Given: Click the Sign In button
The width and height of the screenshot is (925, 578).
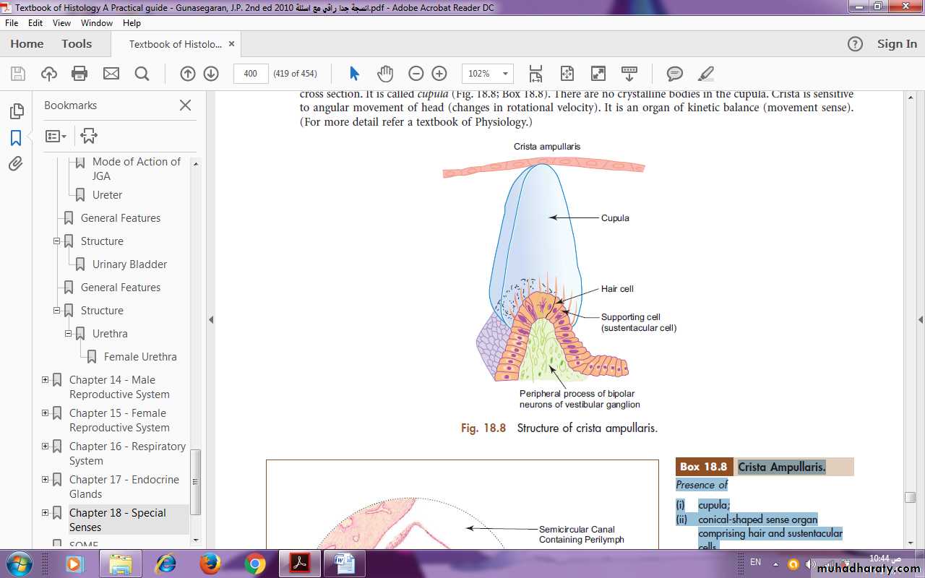Looking at the screenshot, I should (x=896, y=44).
